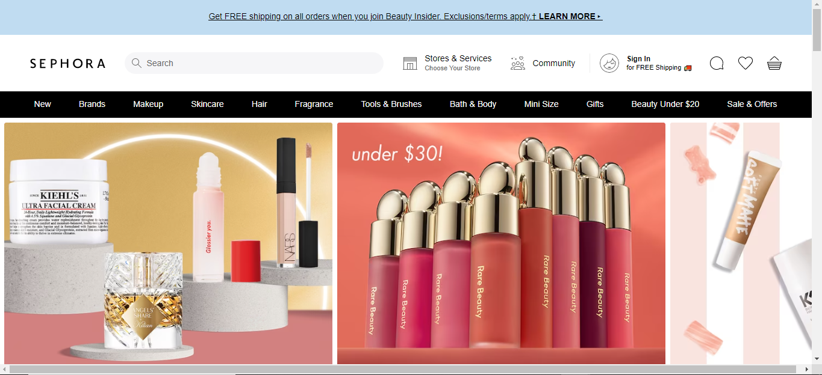
Task: Click the store building icon
Action: [x=410, y=63]
